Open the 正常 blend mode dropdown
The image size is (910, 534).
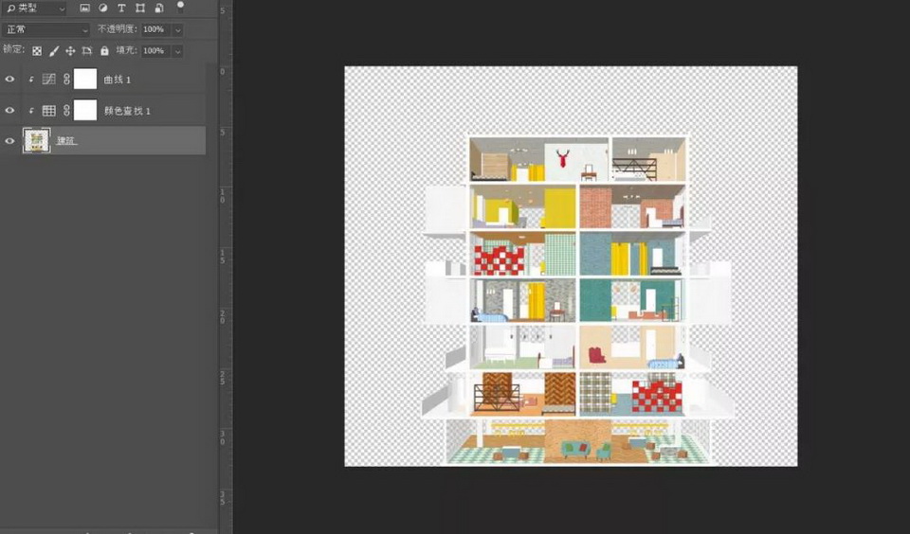46,30
